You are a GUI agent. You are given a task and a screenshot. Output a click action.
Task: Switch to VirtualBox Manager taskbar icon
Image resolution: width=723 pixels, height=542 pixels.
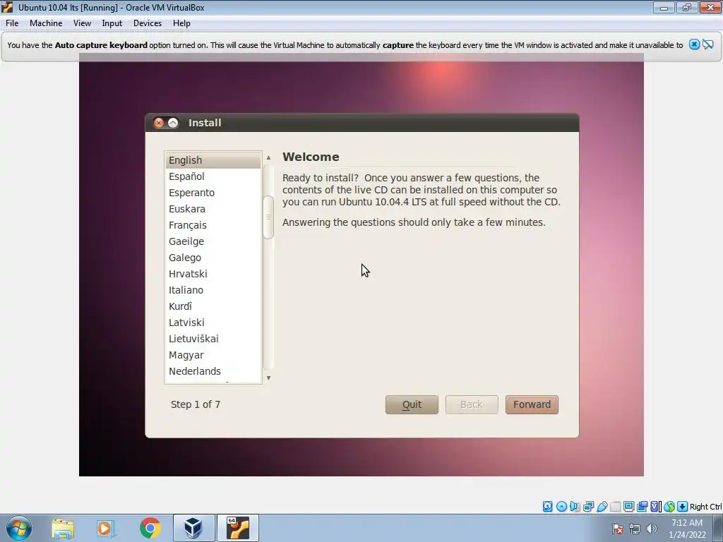[193, 528]
